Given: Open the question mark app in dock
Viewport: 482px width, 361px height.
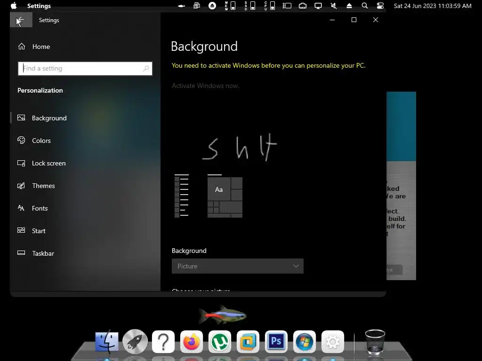Looking at the screenshot, I should pyautogui.click(x=163, y=342).
